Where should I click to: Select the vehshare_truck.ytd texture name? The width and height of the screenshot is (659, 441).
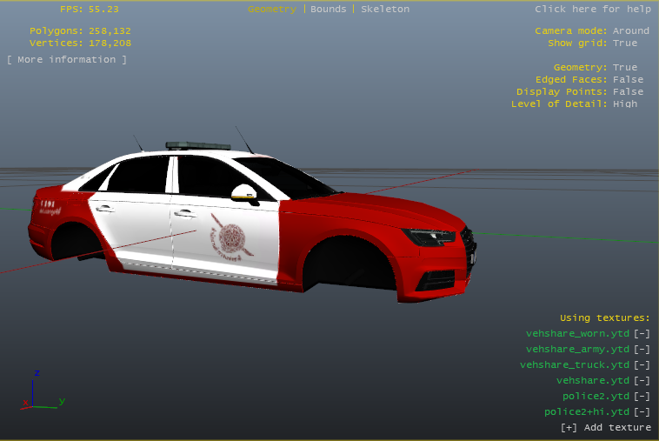pos(575,365)
